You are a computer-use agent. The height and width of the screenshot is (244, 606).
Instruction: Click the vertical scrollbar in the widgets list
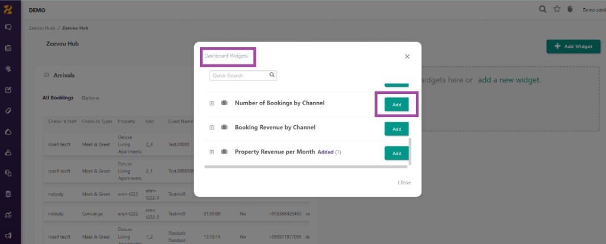pyautogui.click(x=410, y=151)
